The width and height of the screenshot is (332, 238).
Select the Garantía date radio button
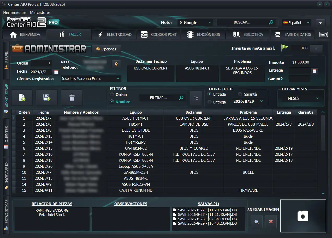pyautogui.click(x=240, y=94)
